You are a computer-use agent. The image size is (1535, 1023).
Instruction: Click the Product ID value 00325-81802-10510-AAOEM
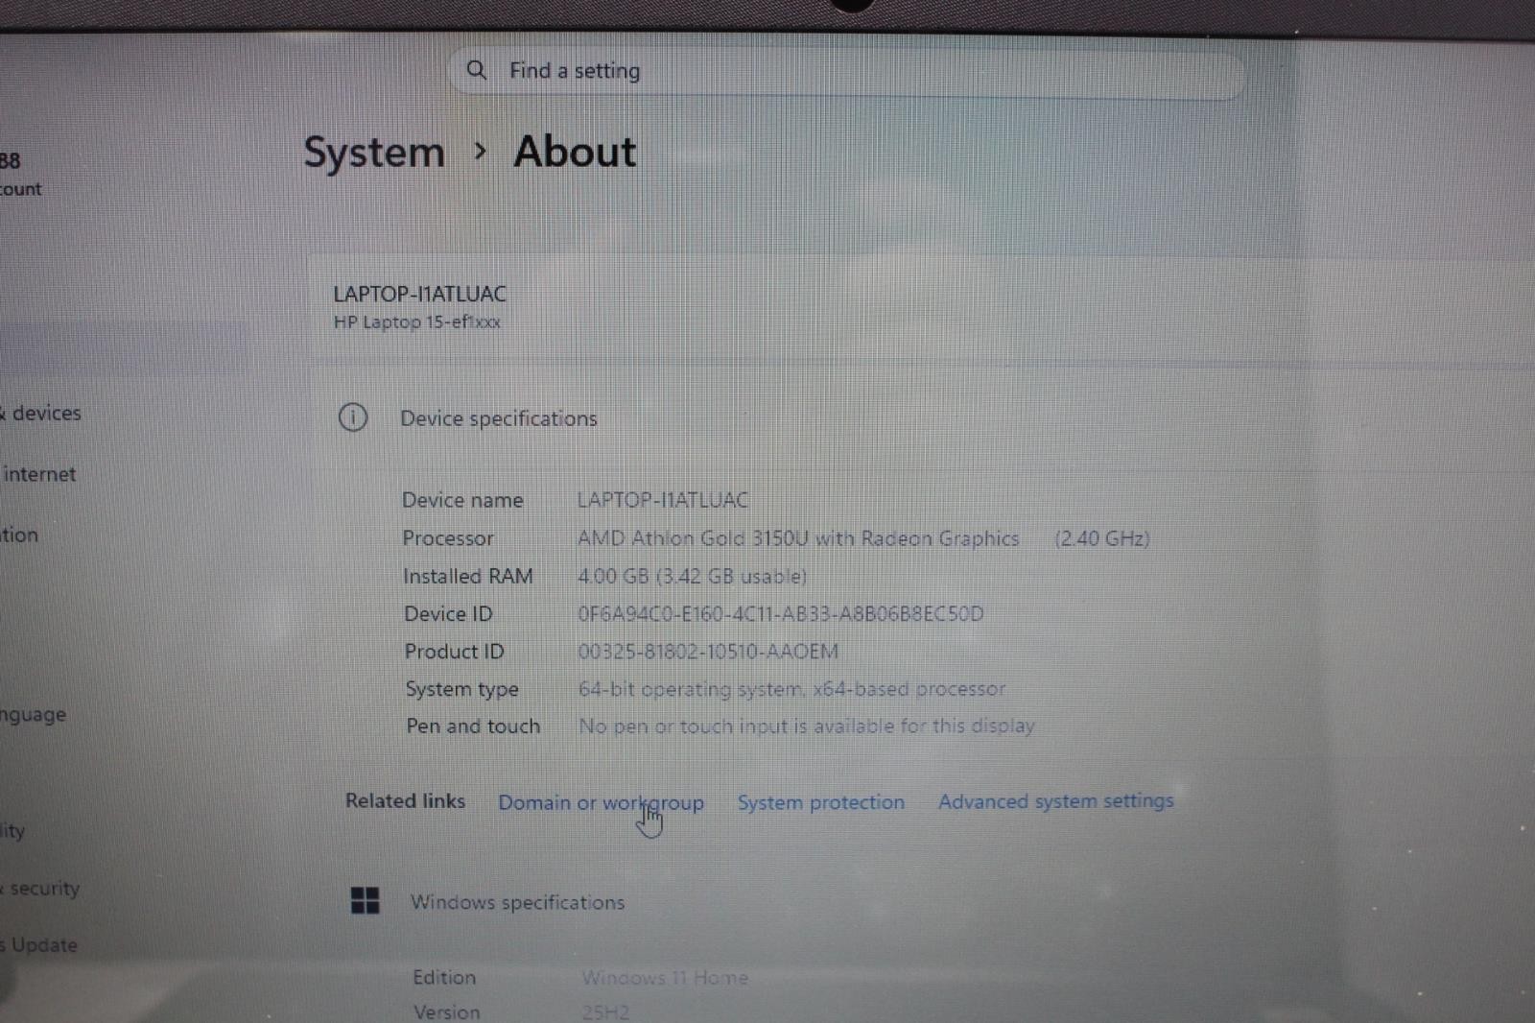pos(708,652)
